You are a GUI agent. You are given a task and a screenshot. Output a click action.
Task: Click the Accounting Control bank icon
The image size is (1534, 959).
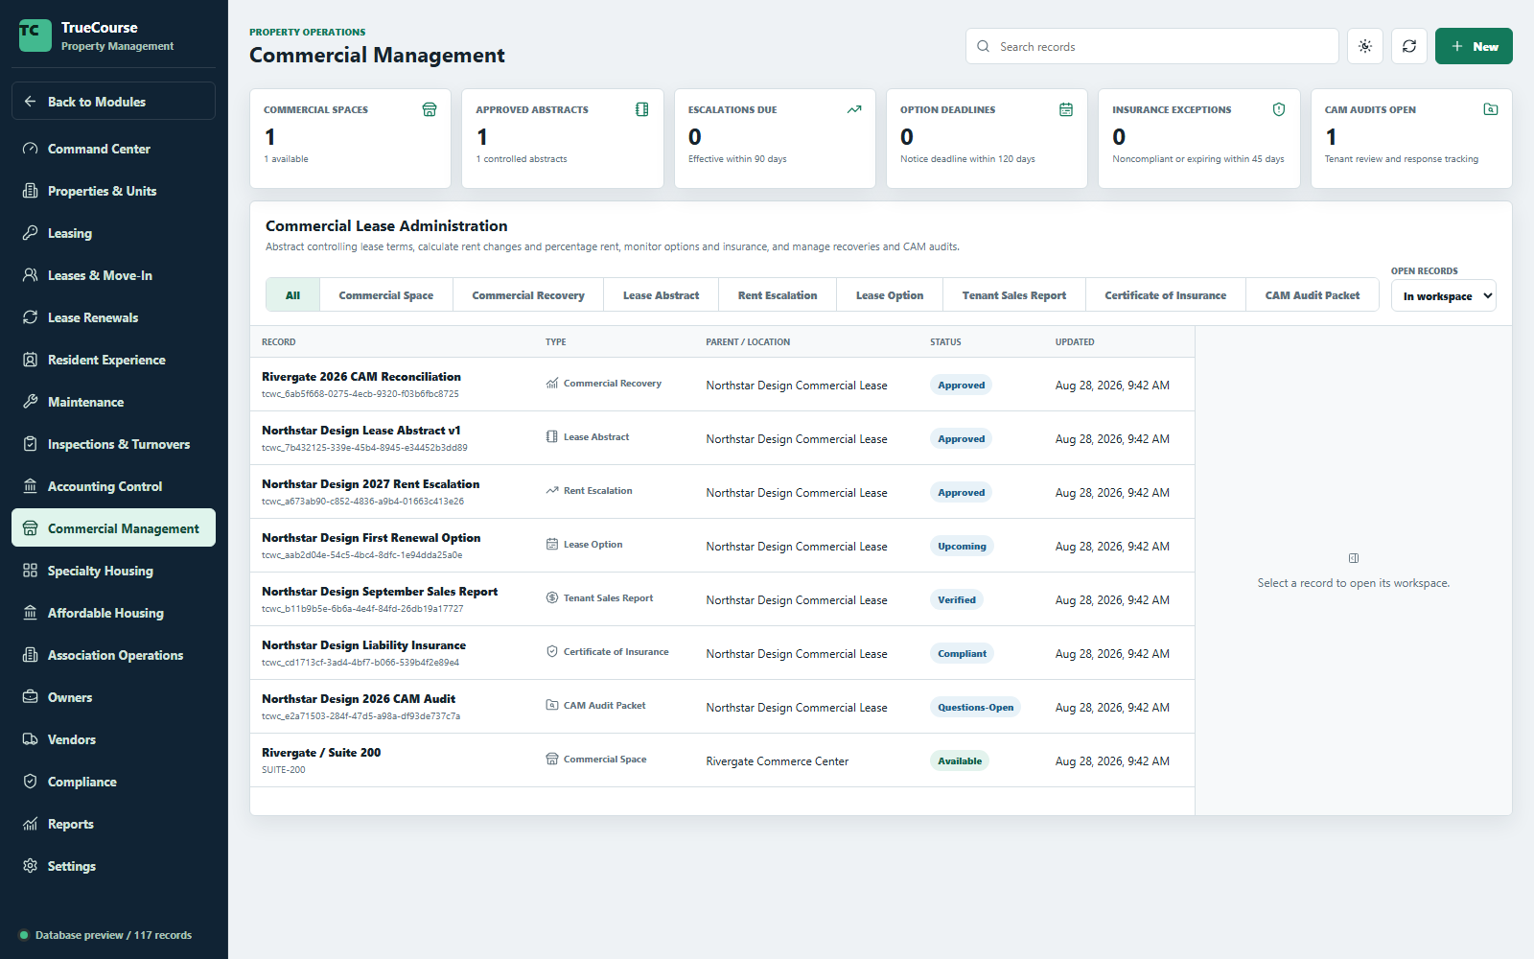31,486
